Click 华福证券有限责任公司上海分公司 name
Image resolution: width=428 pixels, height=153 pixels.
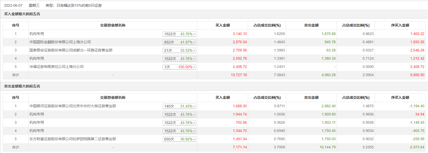56,67
